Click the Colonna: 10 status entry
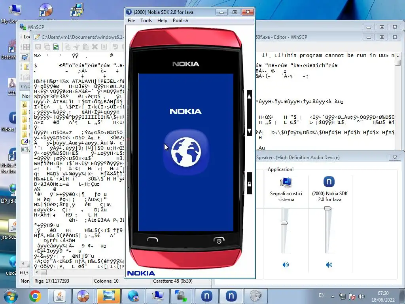 106,281
